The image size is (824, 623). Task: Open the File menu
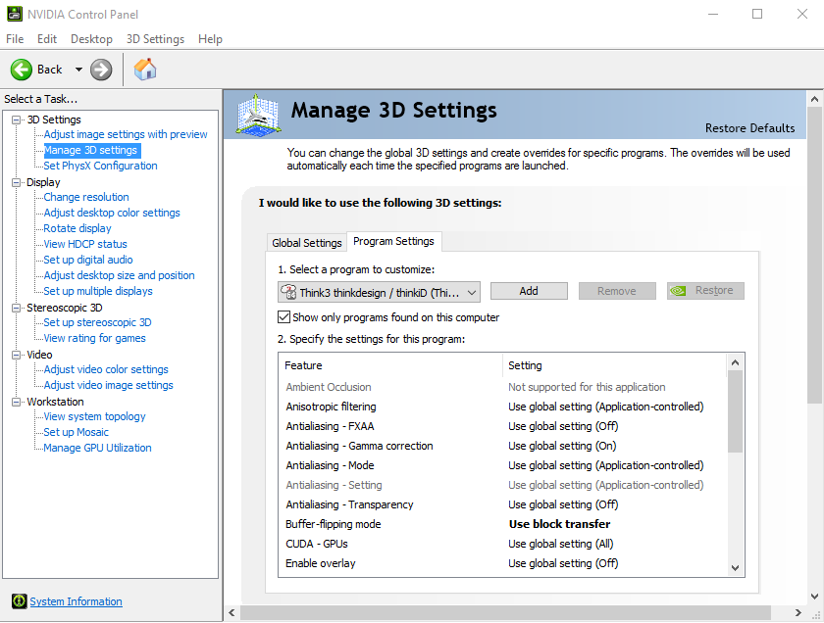pos(15,39)
